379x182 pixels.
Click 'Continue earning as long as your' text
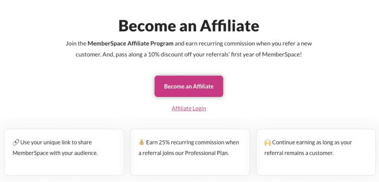point(312,143)
